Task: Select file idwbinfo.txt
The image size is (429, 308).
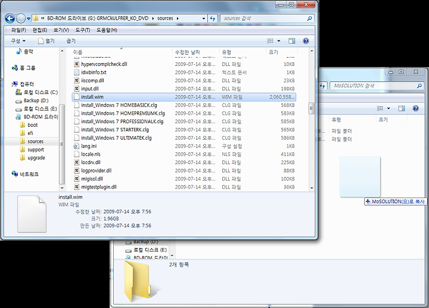Action: coord(184,73)
